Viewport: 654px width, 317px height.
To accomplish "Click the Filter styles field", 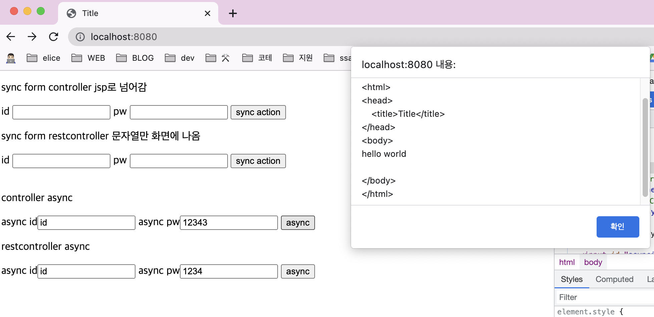I will [604, 297].
